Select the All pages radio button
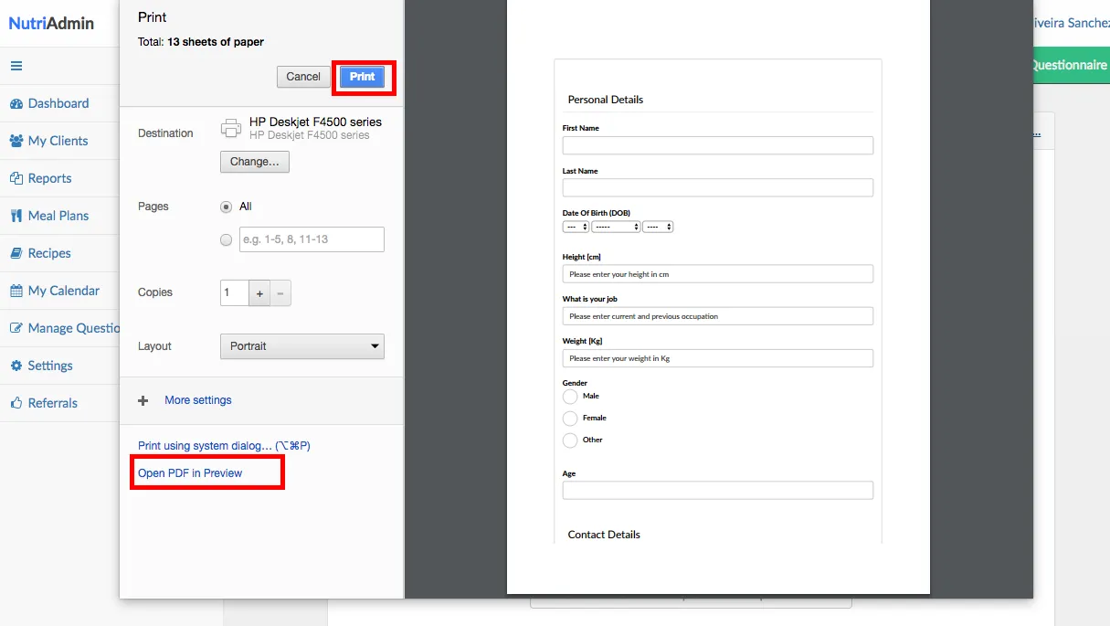Screen dimensions: 1110x626 (227, 207)
